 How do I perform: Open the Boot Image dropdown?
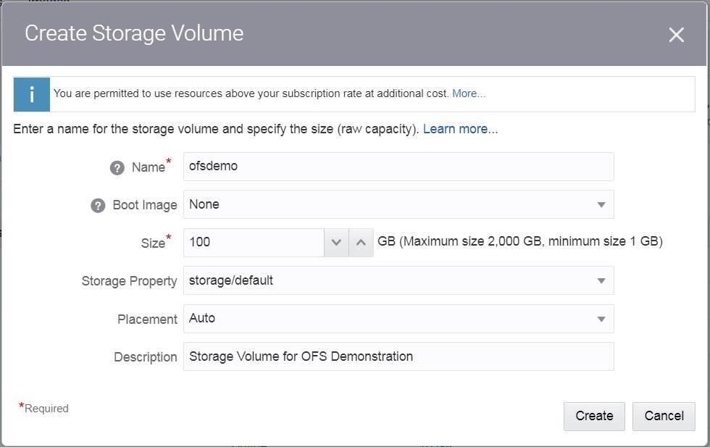[x=602, y=204]
